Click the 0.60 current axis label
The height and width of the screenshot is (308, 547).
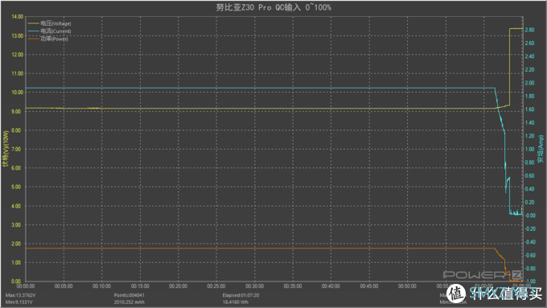click(x=529, y=176)
